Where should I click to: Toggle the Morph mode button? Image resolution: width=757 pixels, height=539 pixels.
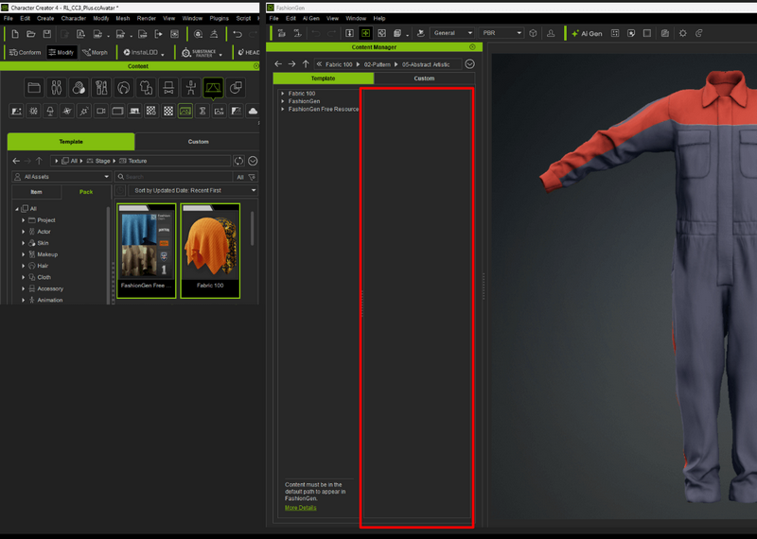tap(96, 52)
